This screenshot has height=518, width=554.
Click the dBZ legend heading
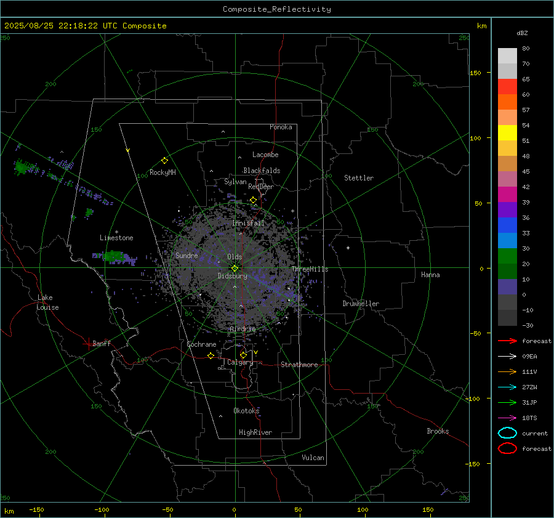[x=522, y=33]
